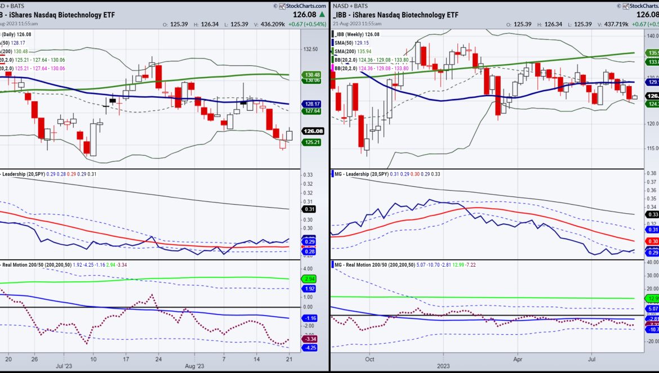Click the green 130.48 SMA price tag on daily chart

coord(311,75)
